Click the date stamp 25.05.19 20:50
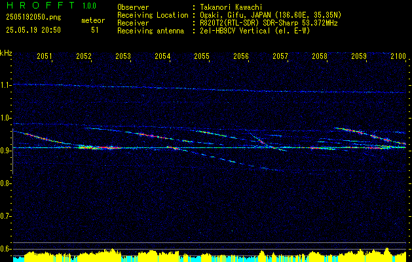Viewport: 412px width, 262px height. click(x=33, y=30)
